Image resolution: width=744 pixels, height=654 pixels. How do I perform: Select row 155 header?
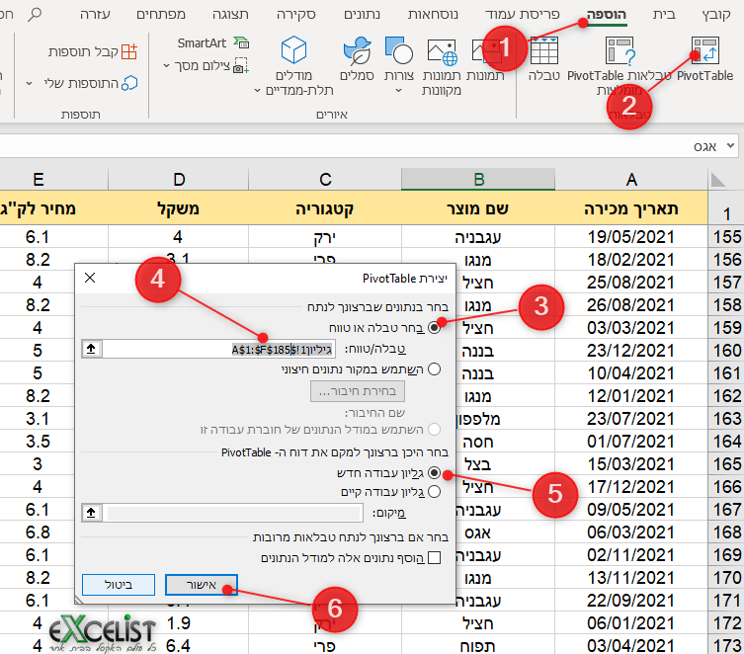coord(726,237)
